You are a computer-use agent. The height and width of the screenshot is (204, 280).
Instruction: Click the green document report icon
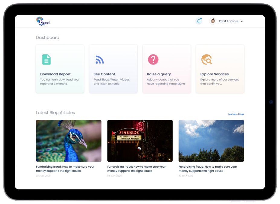(47, 59)
